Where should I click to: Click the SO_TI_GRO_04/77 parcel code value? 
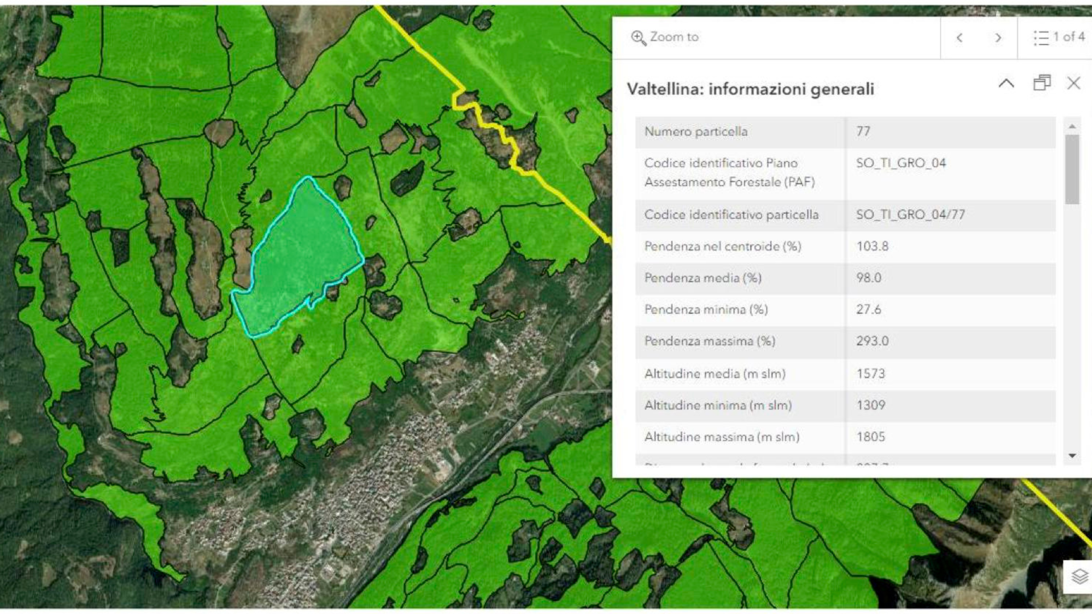(910, 215)
